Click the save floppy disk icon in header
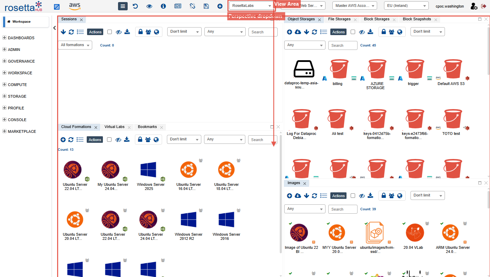This screenshot has height=277, width=490. tap(206, 6)
